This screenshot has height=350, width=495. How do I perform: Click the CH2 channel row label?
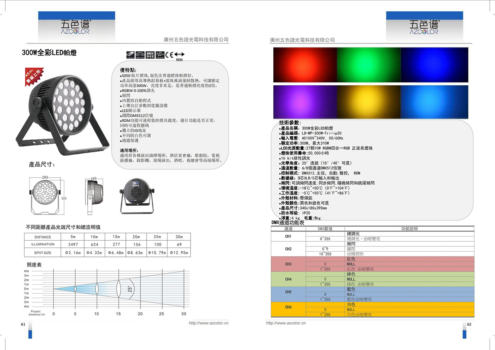pos(288,249)
